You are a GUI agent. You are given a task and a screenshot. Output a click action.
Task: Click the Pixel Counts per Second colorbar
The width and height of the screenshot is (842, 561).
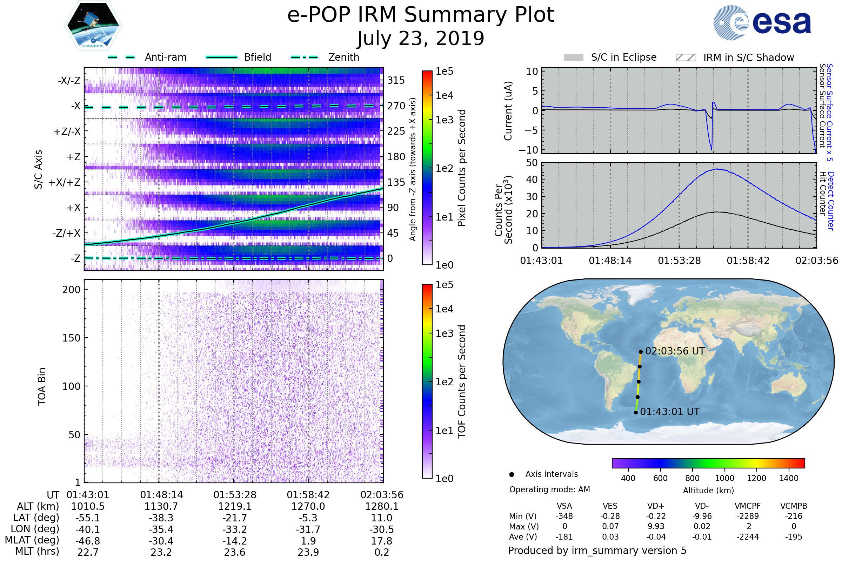pos(427,168)
